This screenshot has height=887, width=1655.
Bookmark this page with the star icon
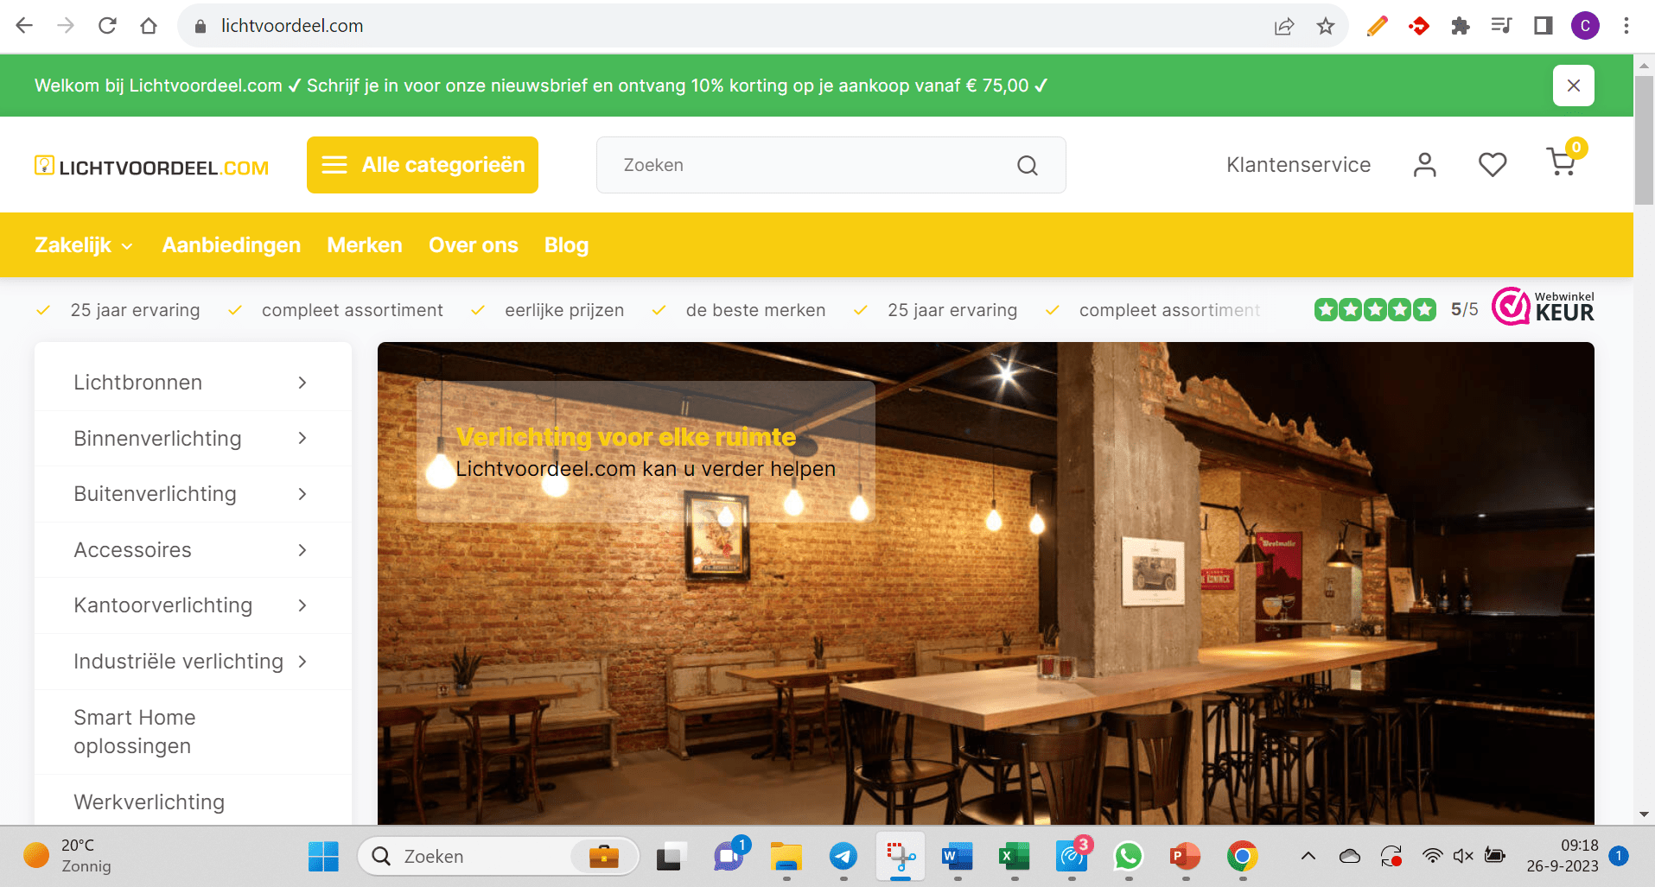[1326, 26]
